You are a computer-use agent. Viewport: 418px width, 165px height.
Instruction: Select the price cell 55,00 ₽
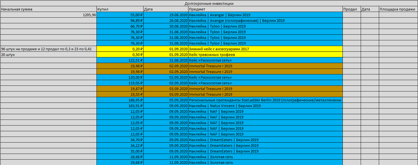(x=120, y=15)
